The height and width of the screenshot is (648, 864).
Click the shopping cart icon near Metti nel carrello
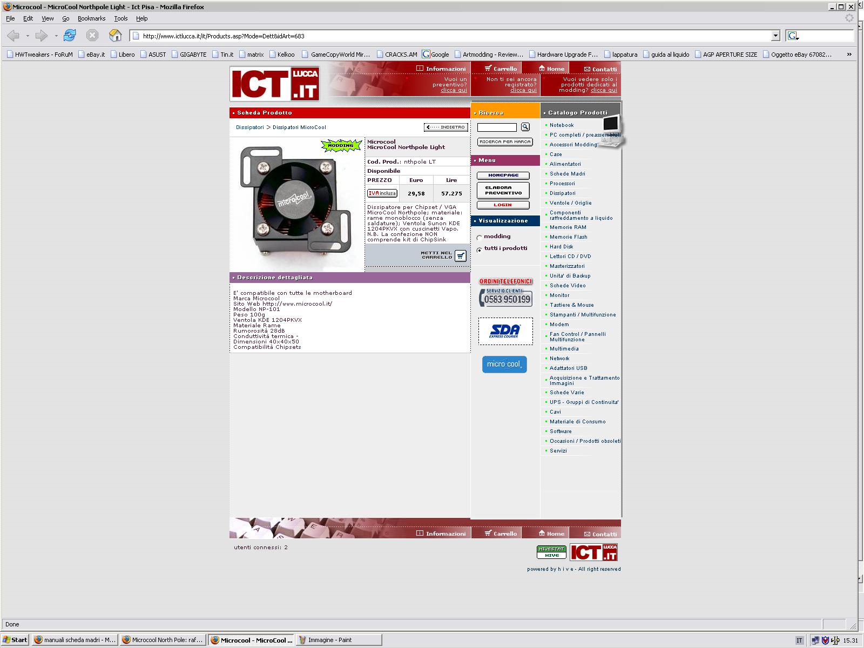(x=461, y=256)
